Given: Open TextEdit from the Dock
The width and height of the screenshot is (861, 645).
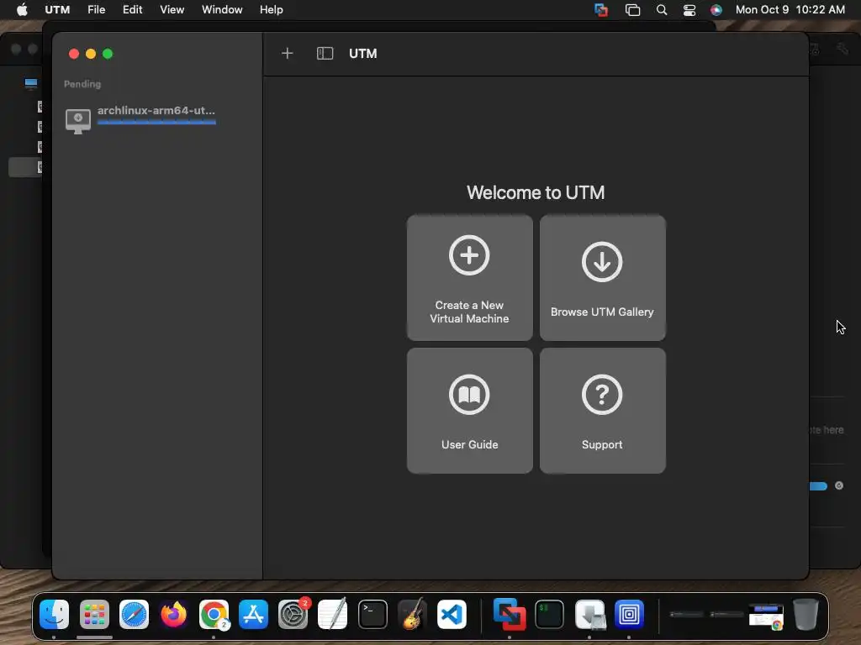Looking at the screenshot, I should 333,614.
